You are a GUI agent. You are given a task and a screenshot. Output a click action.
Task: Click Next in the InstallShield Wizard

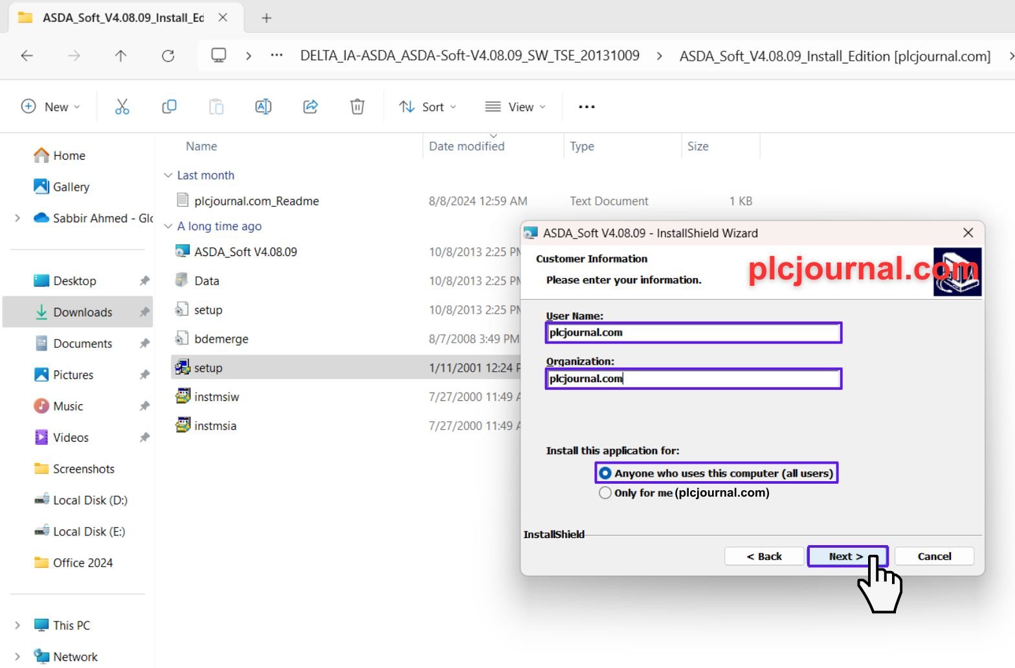coord(847,556)
